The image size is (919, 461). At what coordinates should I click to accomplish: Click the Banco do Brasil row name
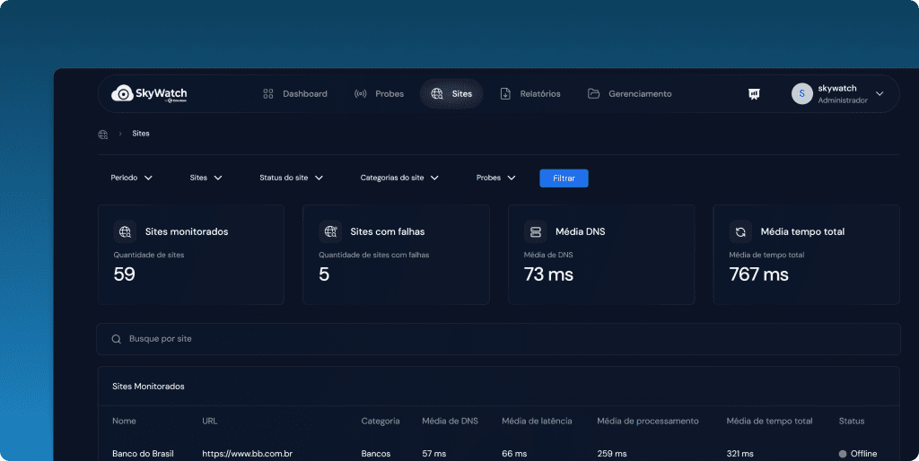(143, 454)
